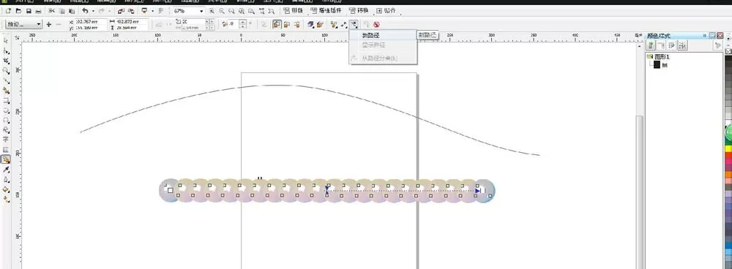Click the Copy toolbar icon

tap(61, 11)
